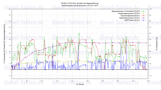Click the X1: Zeit [s] axis label
Image resolution: width=161 pixels, height=90 pixels.
click(80, 84)
